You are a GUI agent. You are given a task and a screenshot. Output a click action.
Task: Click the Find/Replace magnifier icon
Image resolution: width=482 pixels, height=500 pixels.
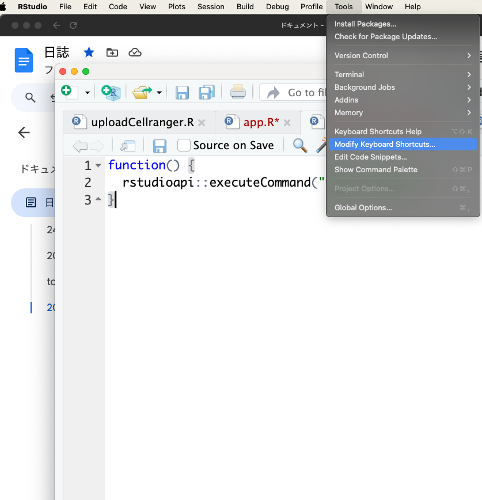tap(300, 146)
